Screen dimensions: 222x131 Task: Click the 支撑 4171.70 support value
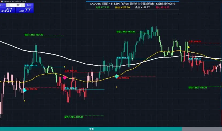(102, 7)
